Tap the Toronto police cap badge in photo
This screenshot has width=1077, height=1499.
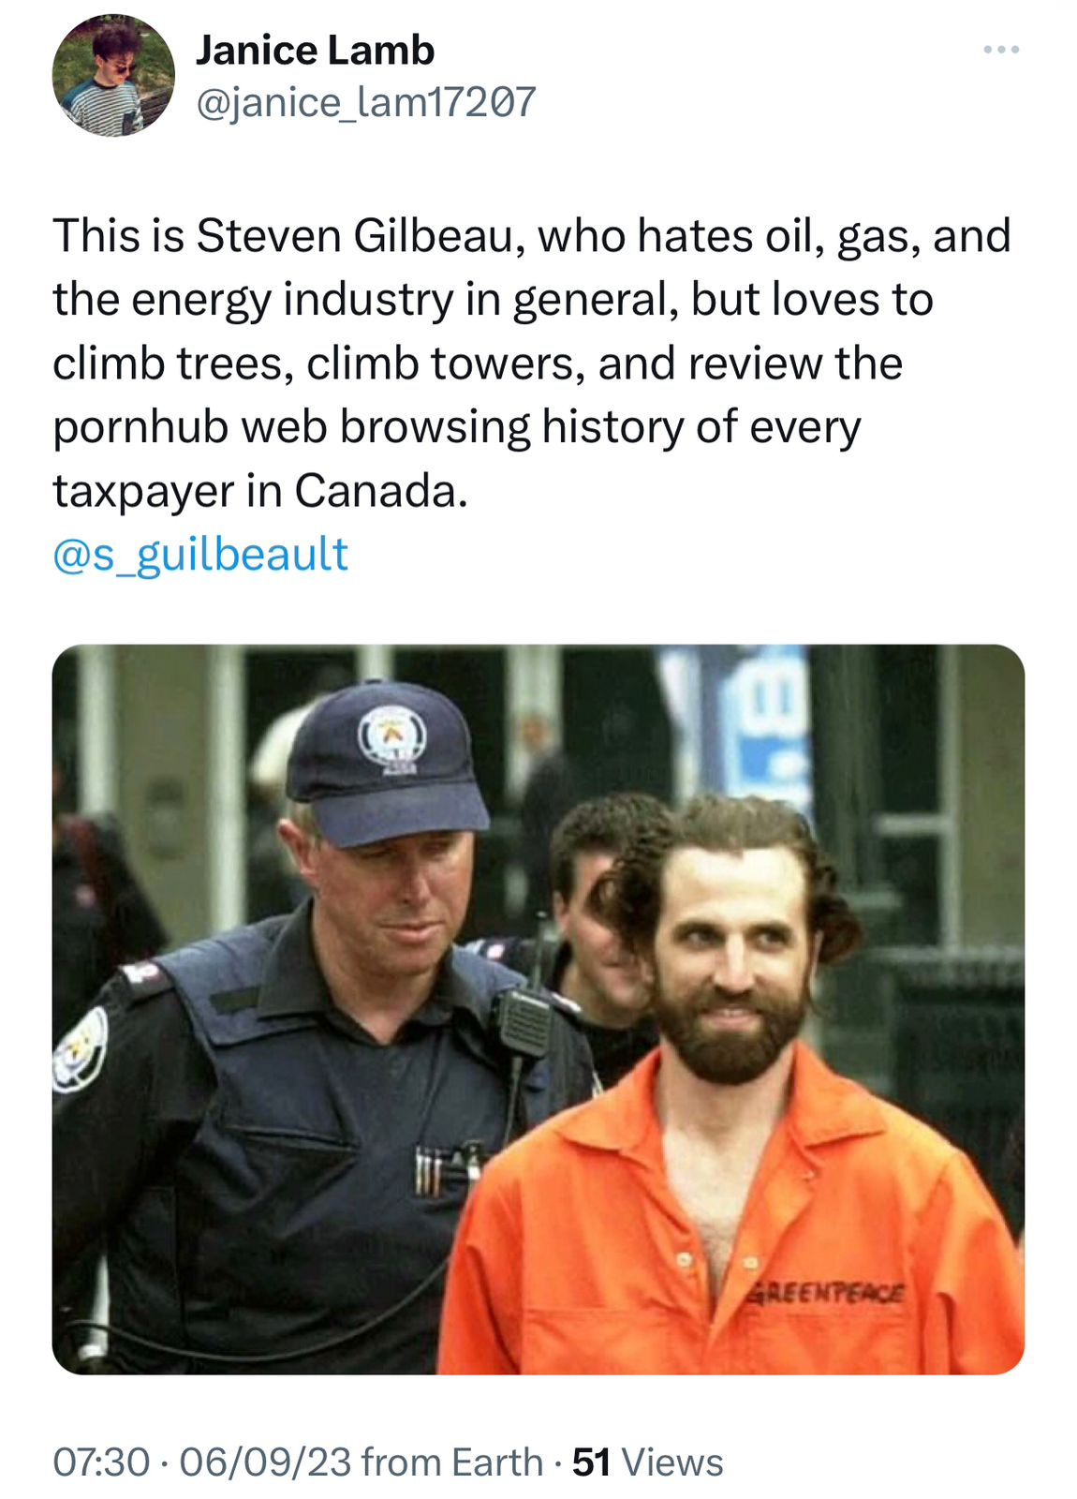click(x=391, y=737)
